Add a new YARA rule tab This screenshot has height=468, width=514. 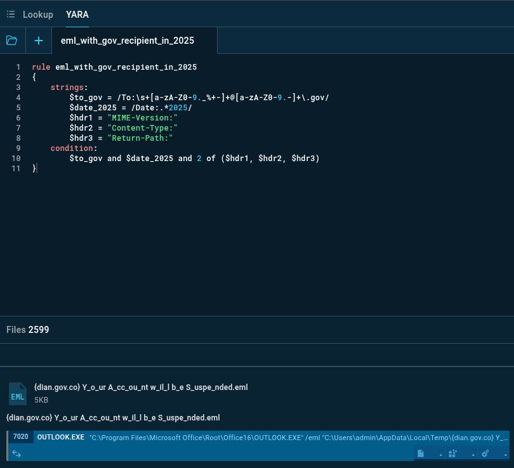tap(39, 41)
